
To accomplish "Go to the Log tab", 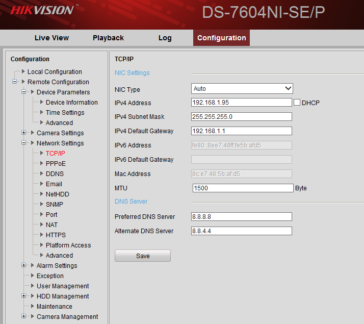I will (x=165, y=38).
